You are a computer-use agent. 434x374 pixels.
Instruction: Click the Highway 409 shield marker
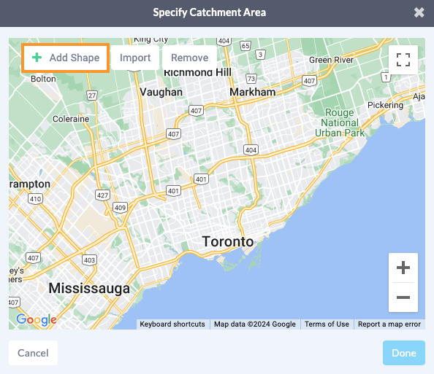120,208
